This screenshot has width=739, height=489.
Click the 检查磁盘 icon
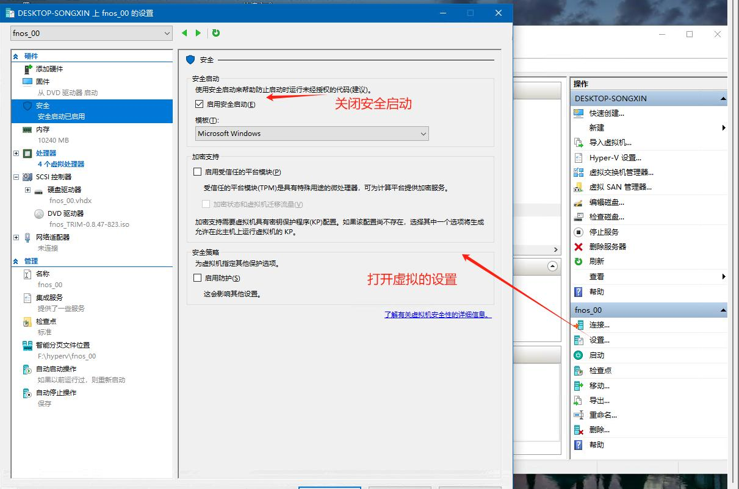pyautogui.click(x=579, y=217)
